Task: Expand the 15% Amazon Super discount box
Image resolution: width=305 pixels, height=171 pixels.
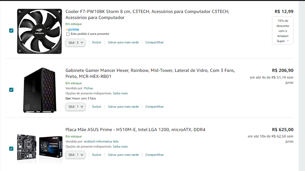Action: pos(283,31)
